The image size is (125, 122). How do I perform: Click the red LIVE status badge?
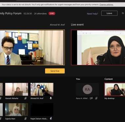click(x=52, y=13)
